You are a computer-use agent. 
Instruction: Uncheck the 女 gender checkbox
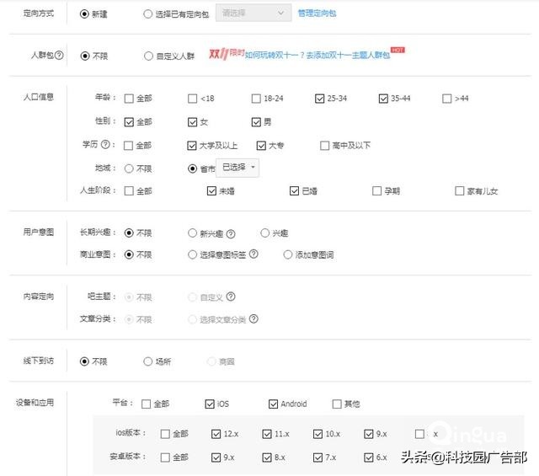(193, 122)
